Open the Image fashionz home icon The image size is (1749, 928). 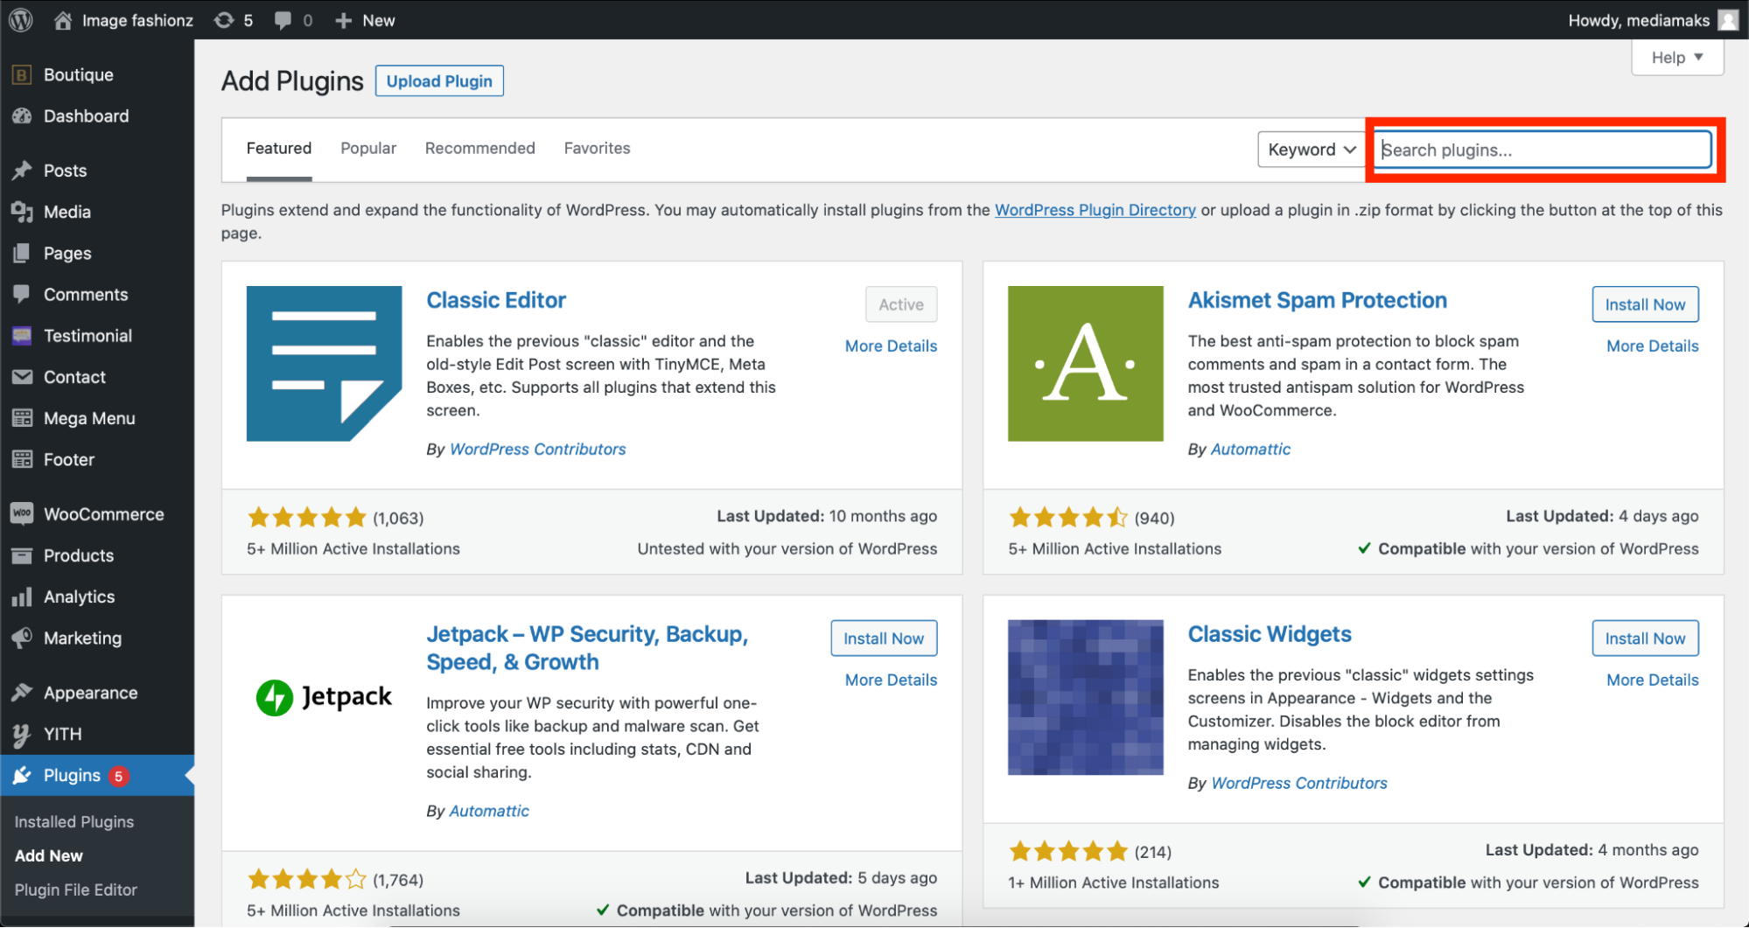pos(63,20)
